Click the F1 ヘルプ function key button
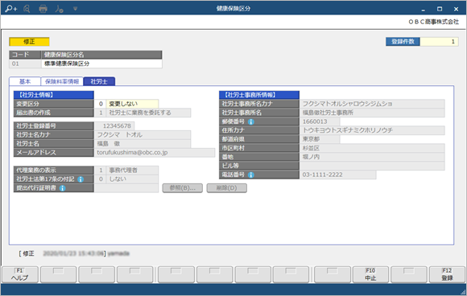The height and width of the screenshot is (296, 467). pyautogui.click(x=20, y=274)
